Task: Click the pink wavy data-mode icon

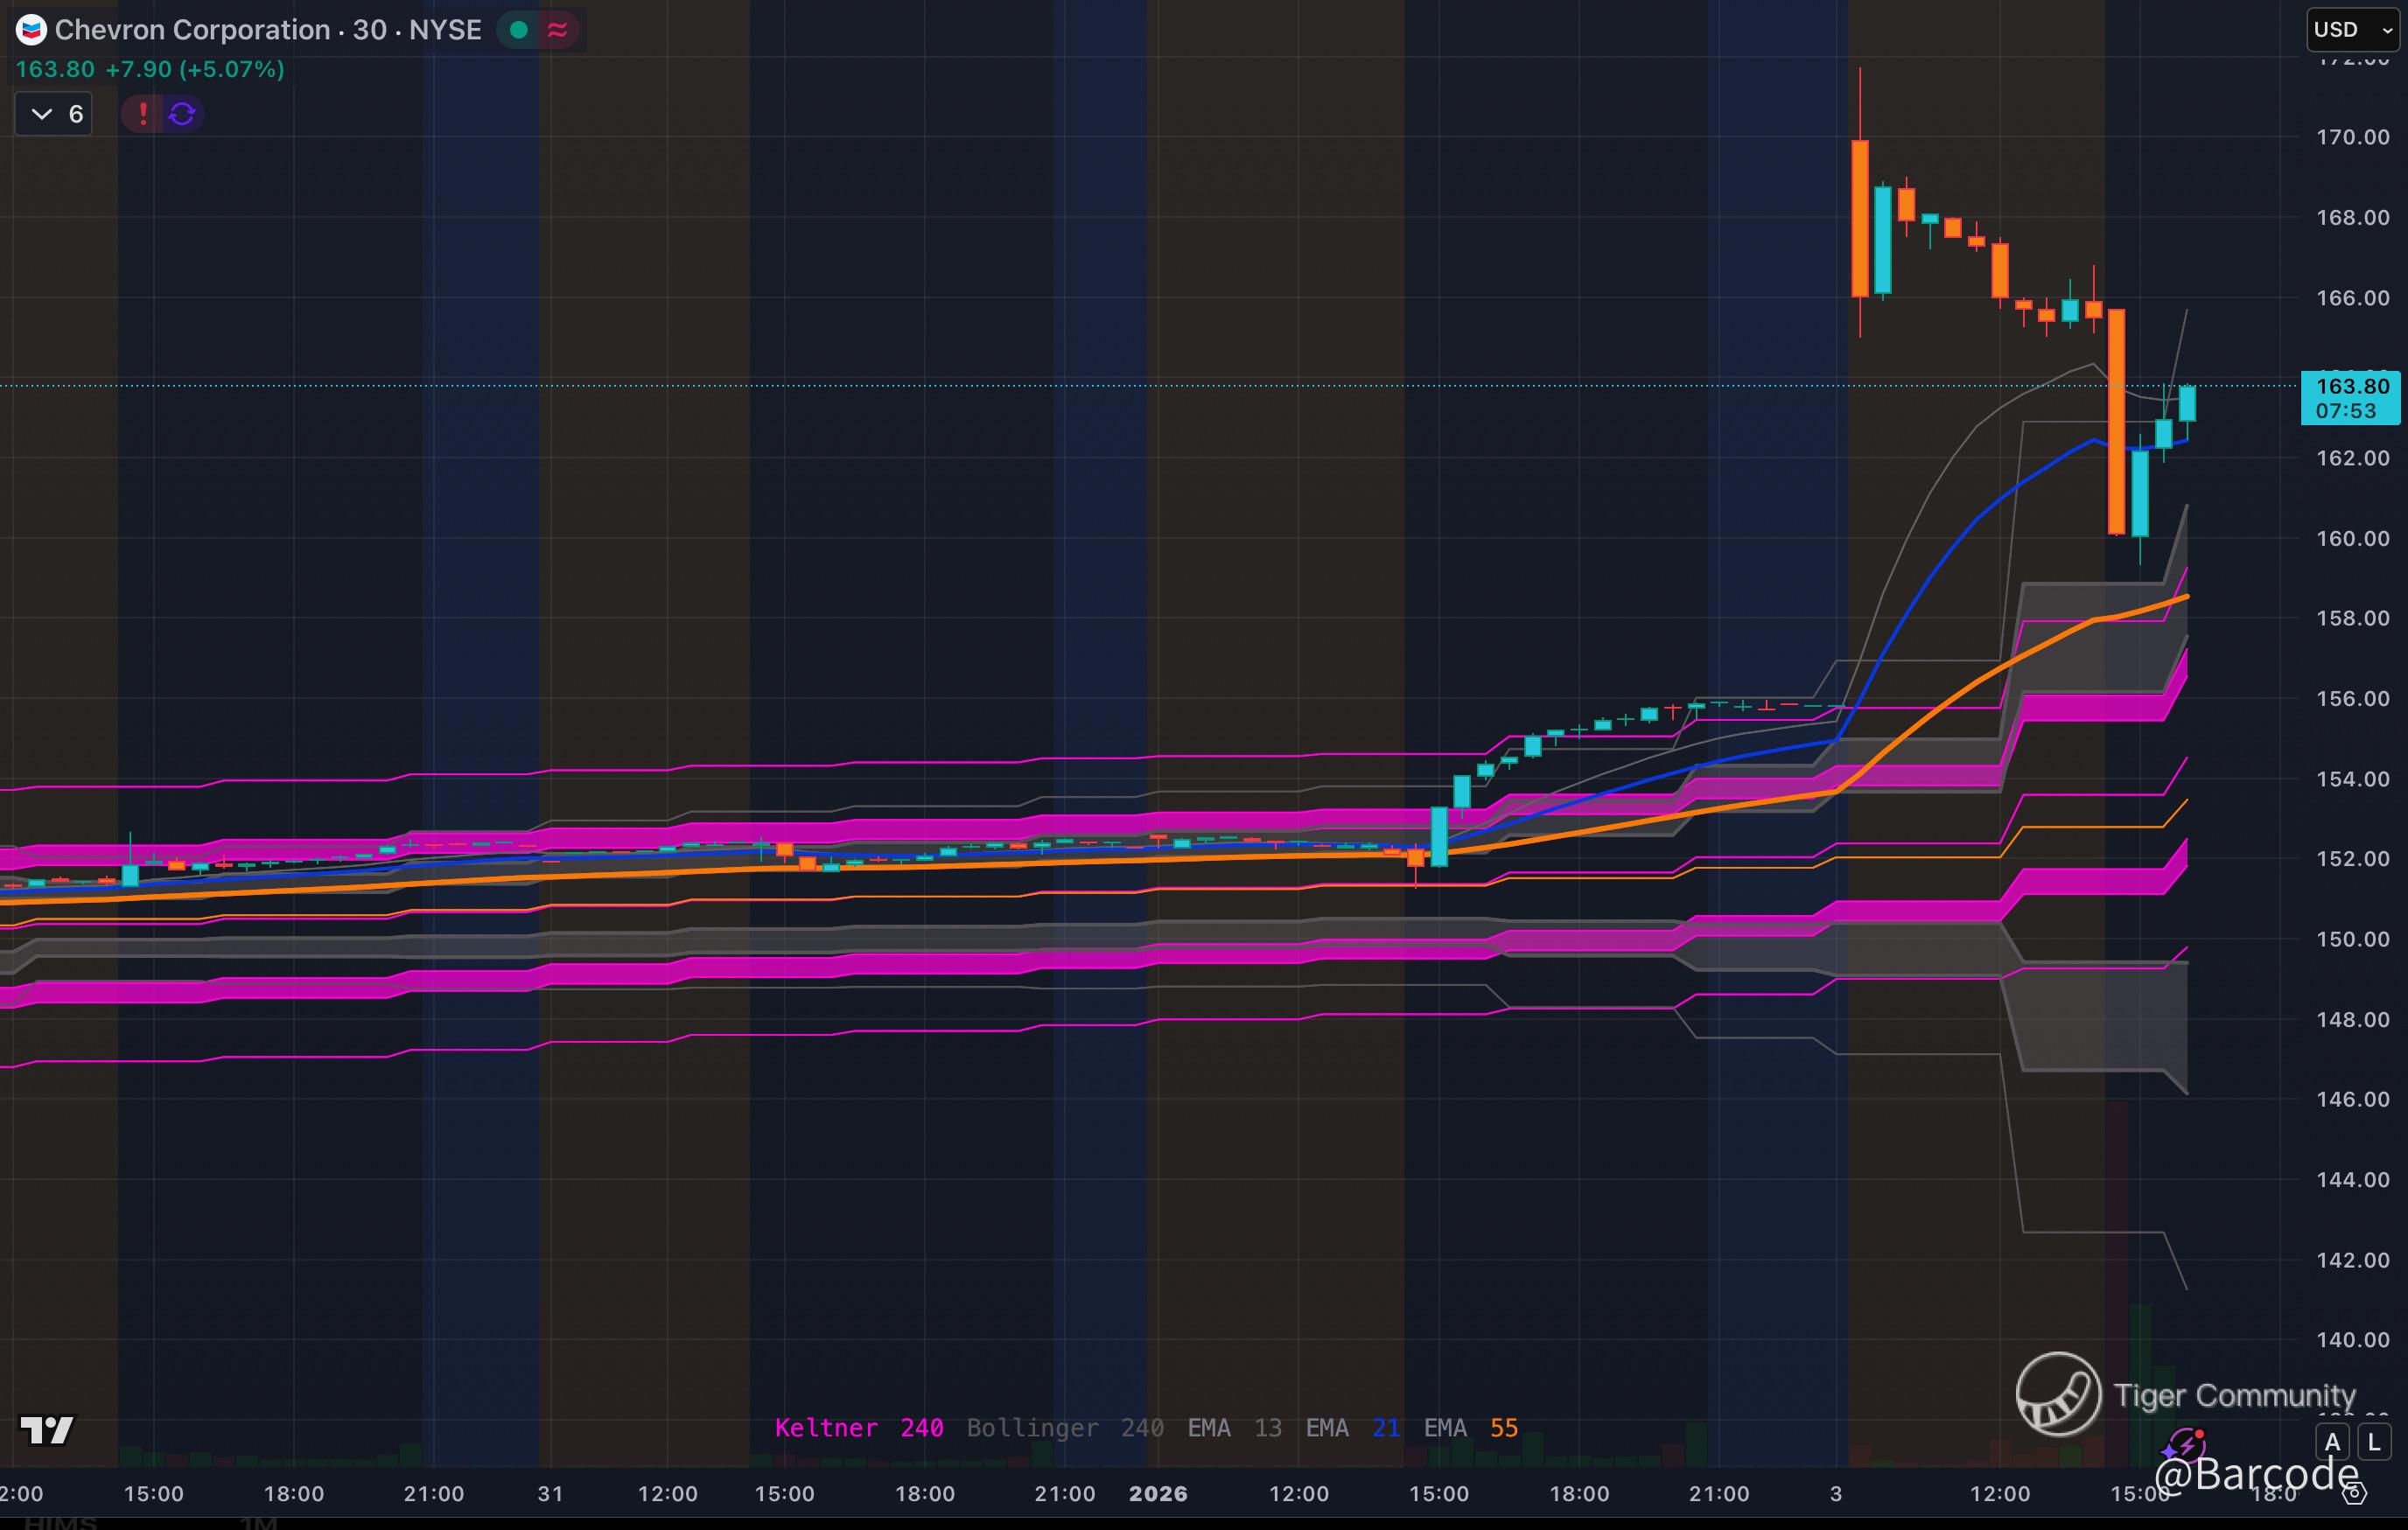Action: [x=557, y=30]
